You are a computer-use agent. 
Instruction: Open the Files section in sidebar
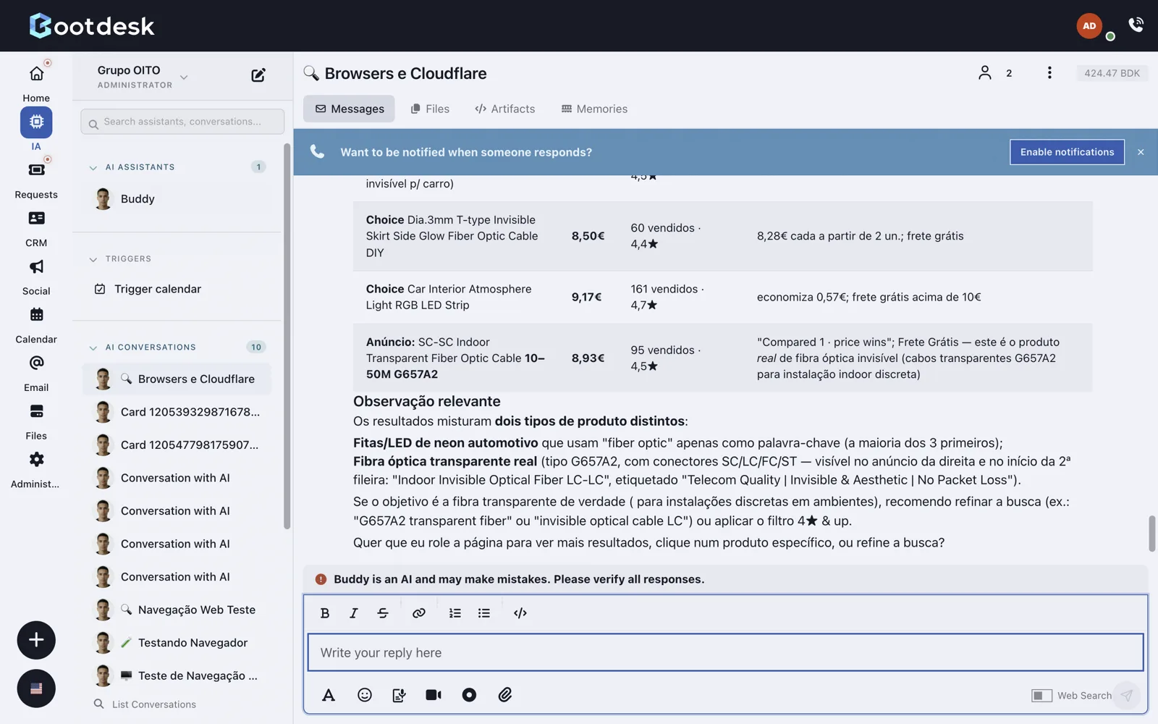36,421
